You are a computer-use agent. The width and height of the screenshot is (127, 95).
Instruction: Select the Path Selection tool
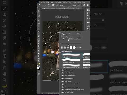pos(39,54)
